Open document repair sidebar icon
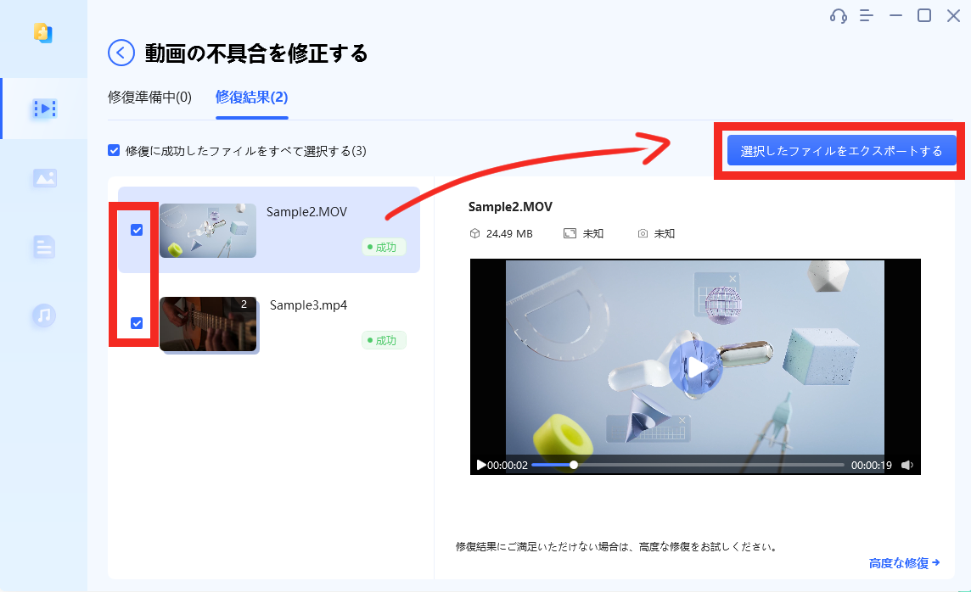The width and height of the screenshot is (971, 592). [44, 247]
